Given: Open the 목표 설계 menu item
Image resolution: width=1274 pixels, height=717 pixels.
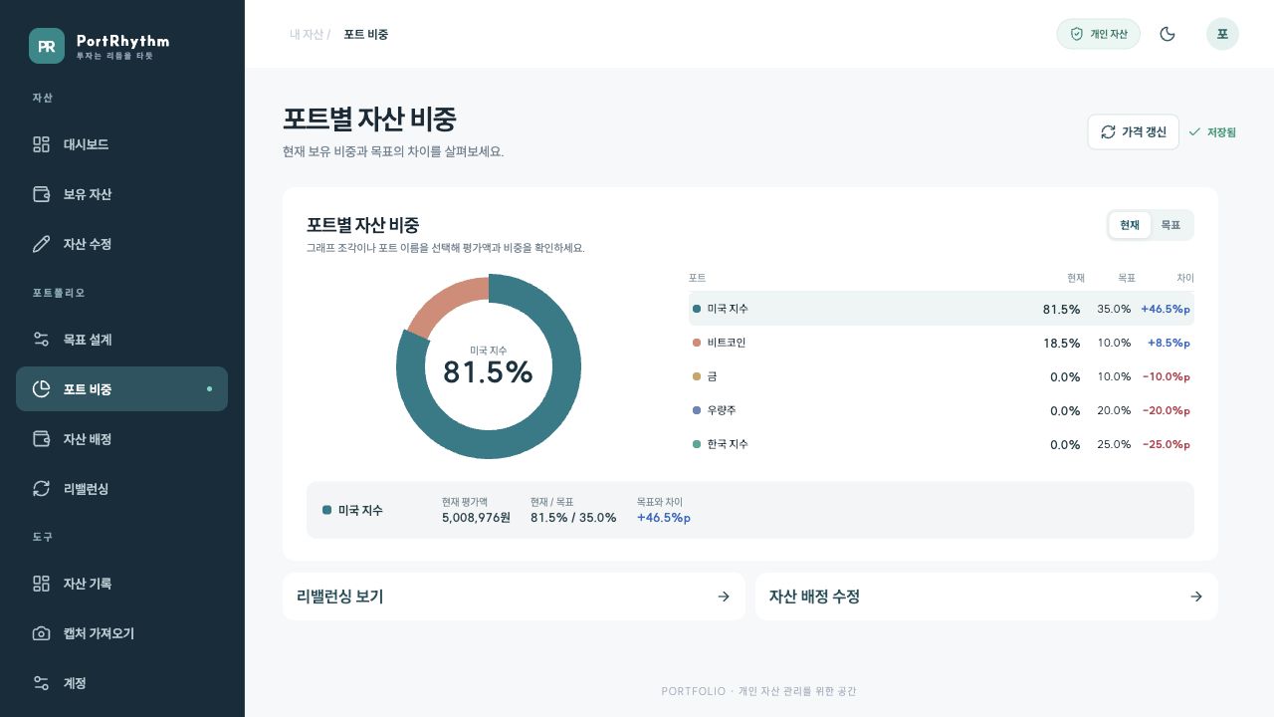Looking at the screenshot, I should 121,340.
